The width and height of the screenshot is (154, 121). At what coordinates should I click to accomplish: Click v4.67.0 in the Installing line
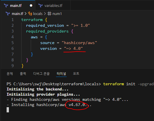[77, 105]
